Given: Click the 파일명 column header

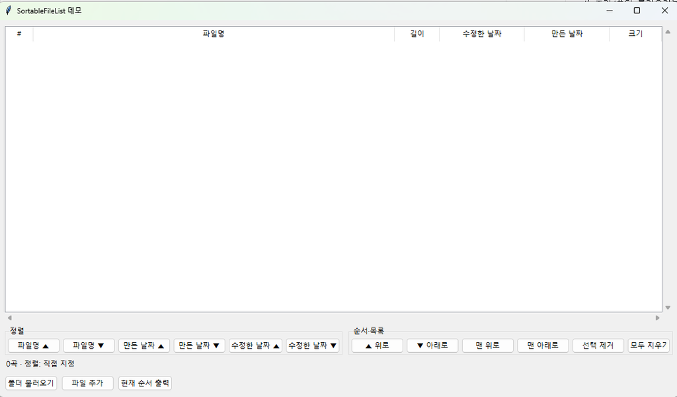Looking at the screenshot, I should pyautogui.click(x=214, y=34).
